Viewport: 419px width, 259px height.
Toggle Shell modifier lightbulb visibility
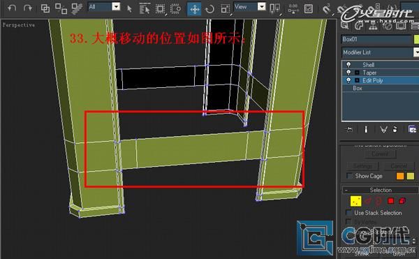pos(348,65)
